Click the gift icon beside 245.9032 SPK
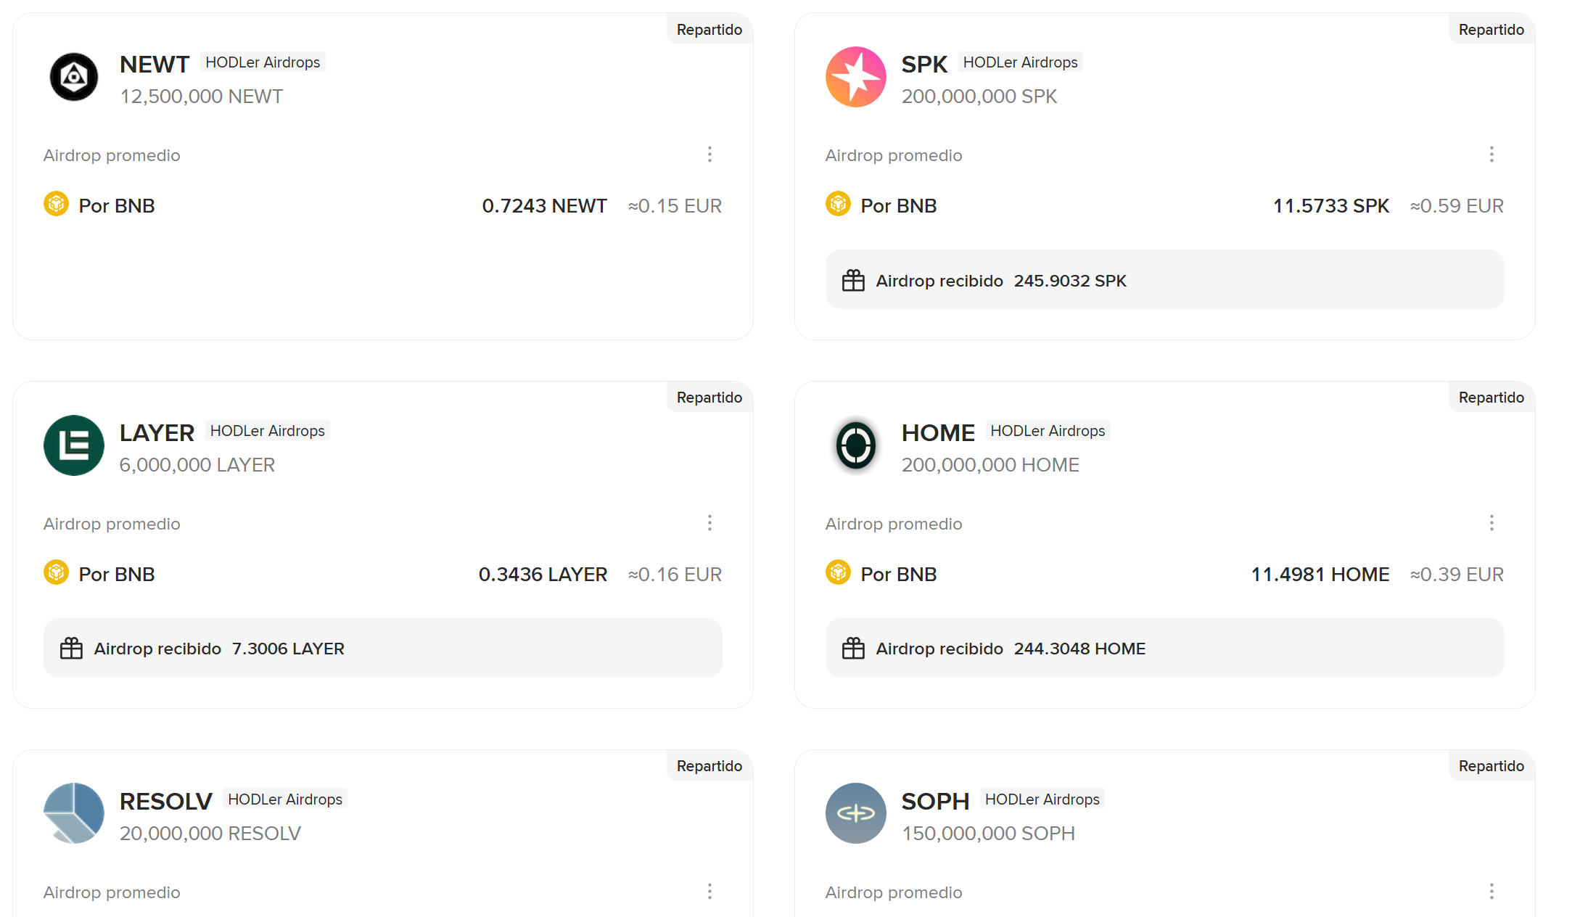 (853, 281)
